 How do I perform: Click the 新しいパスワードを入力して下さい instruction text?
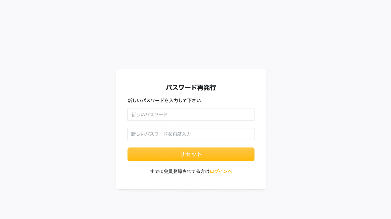pyautogui.click(x=164, y=100)
